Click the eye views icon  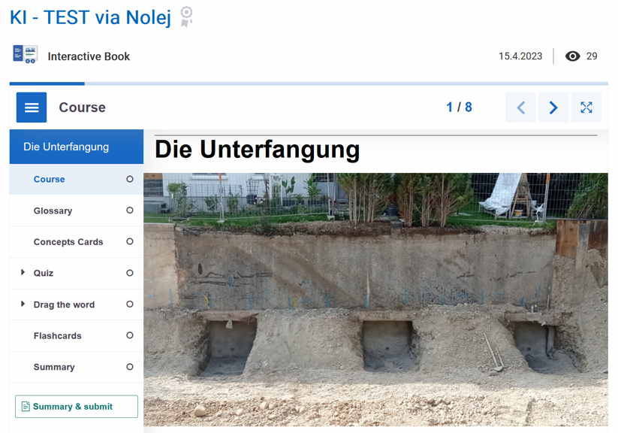click(572, 56)
